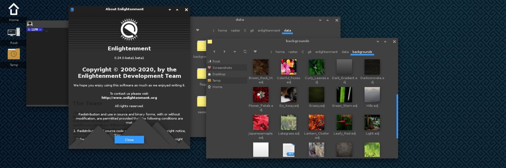Screen dimensions: 506x168
Task: Toggle favorites heart in data window toolbar
Action: [x=198, y=30]
